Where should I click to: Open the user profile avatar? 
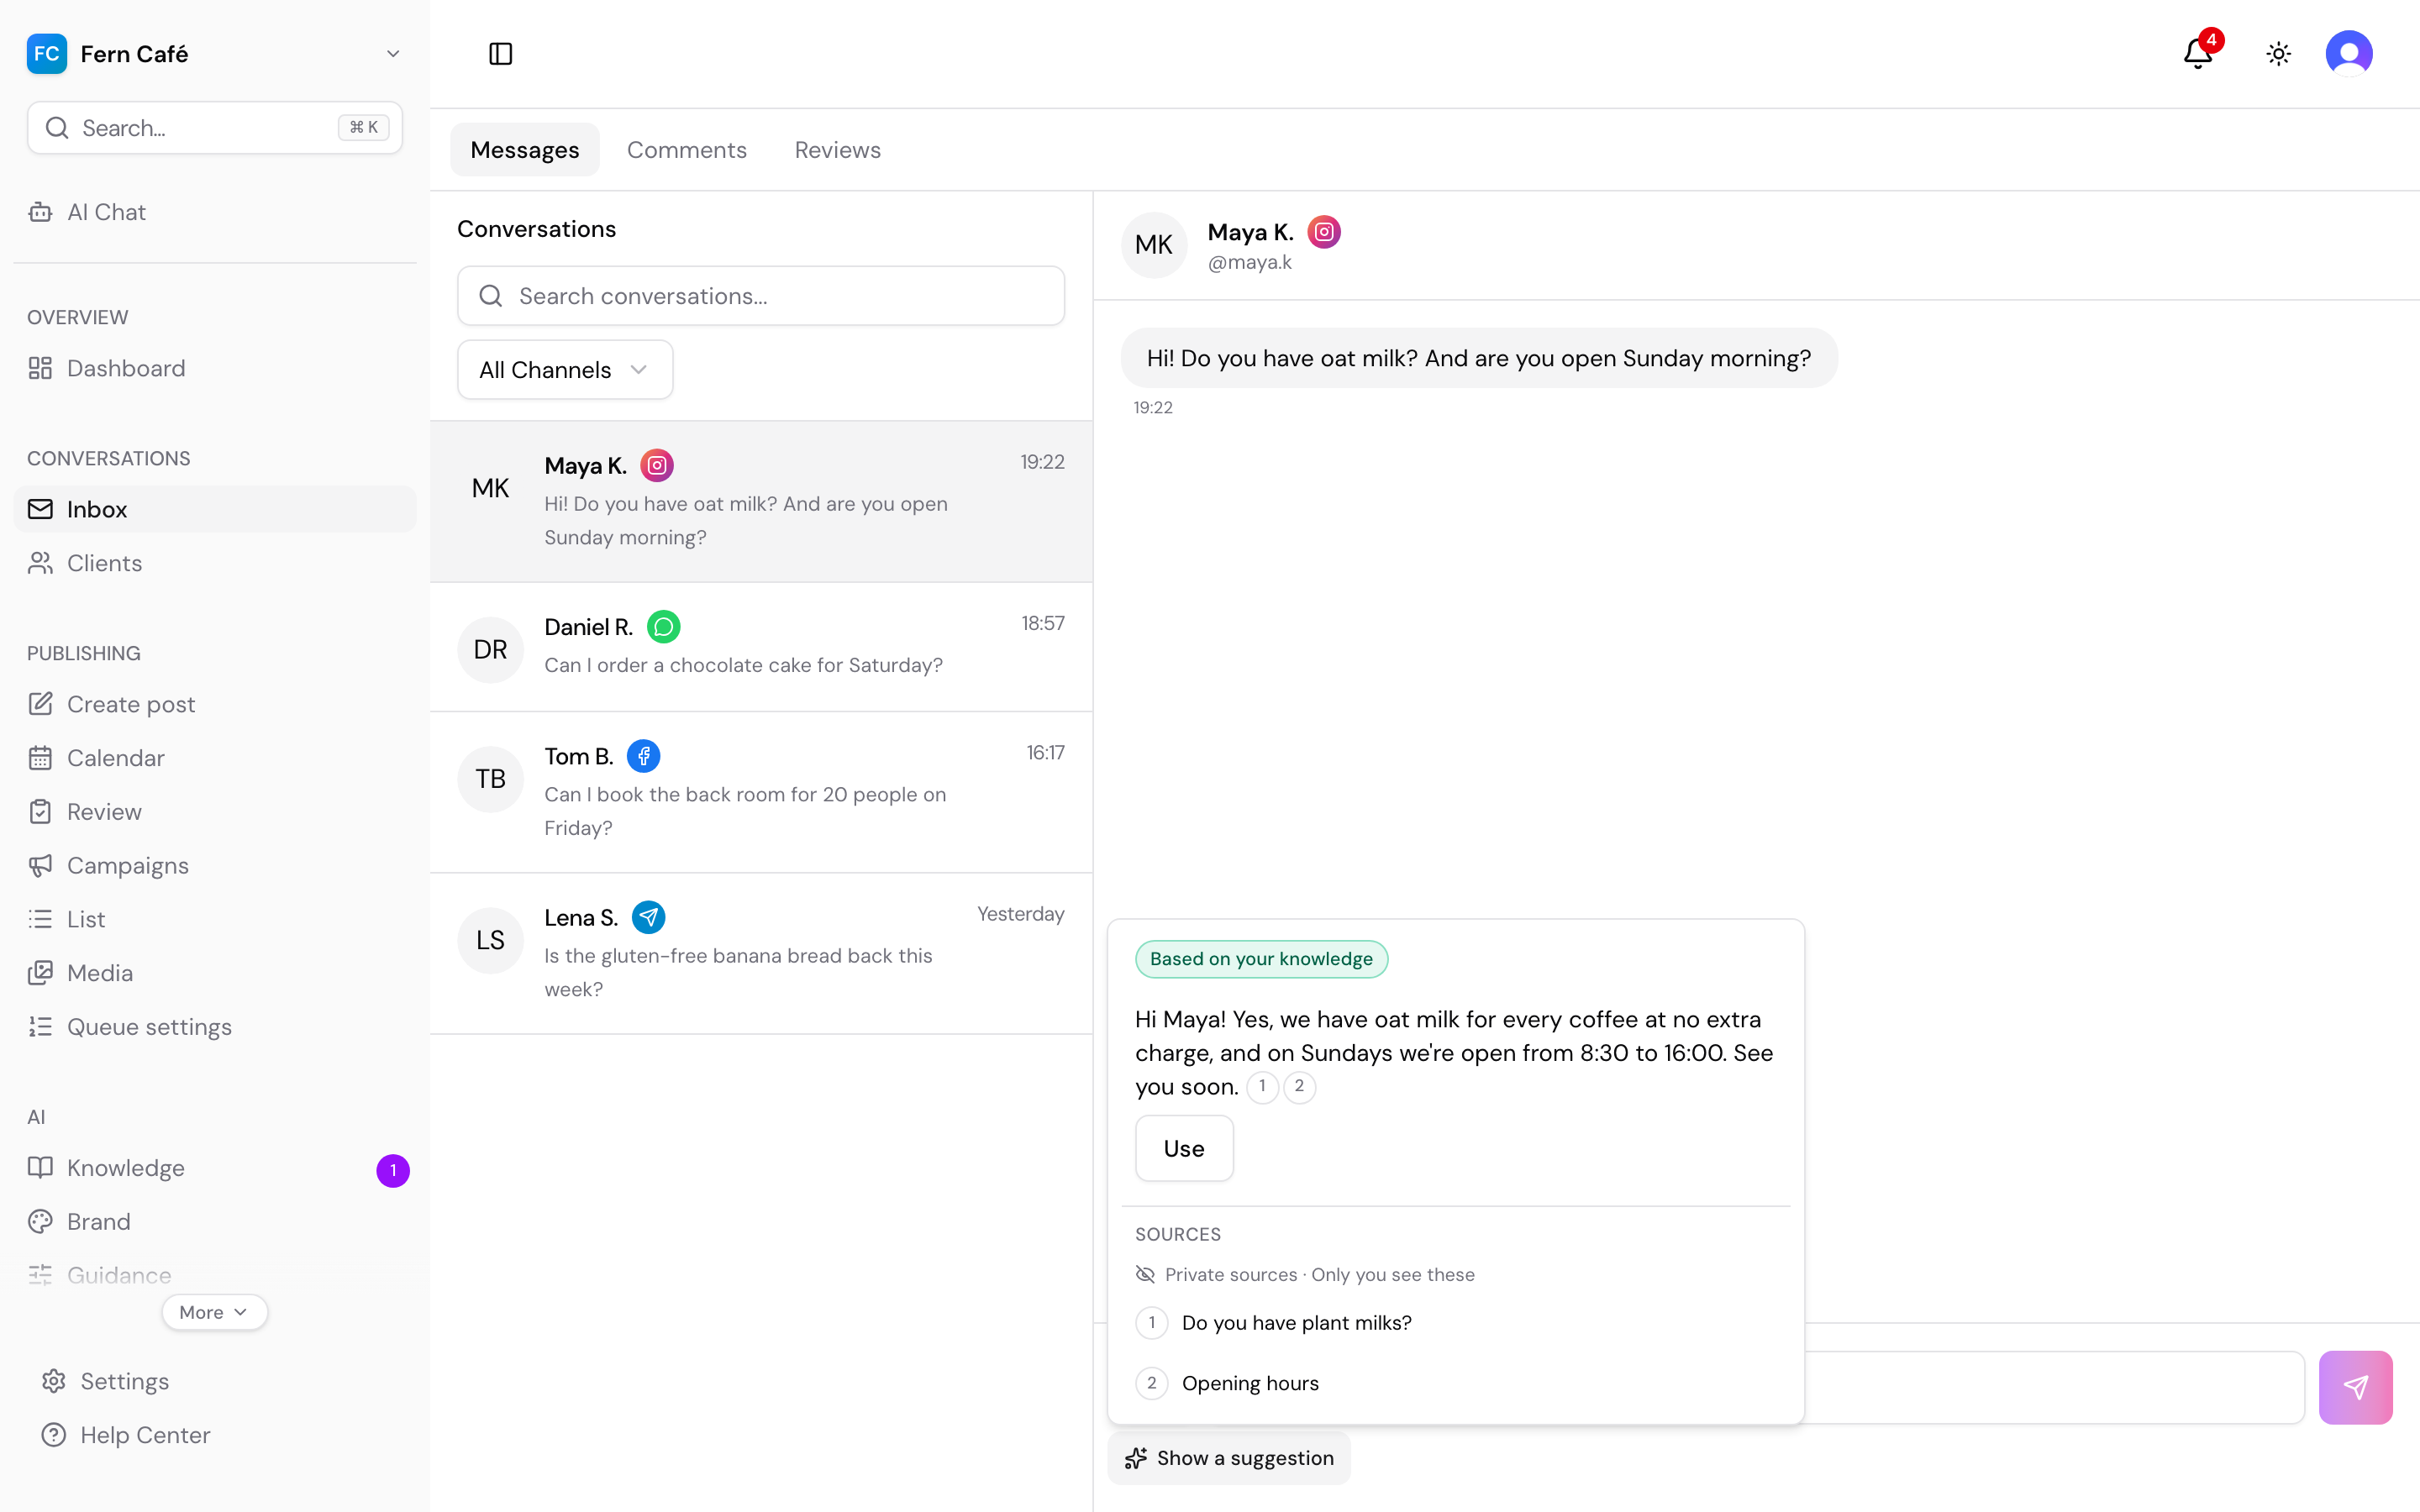pos(2349,54)
